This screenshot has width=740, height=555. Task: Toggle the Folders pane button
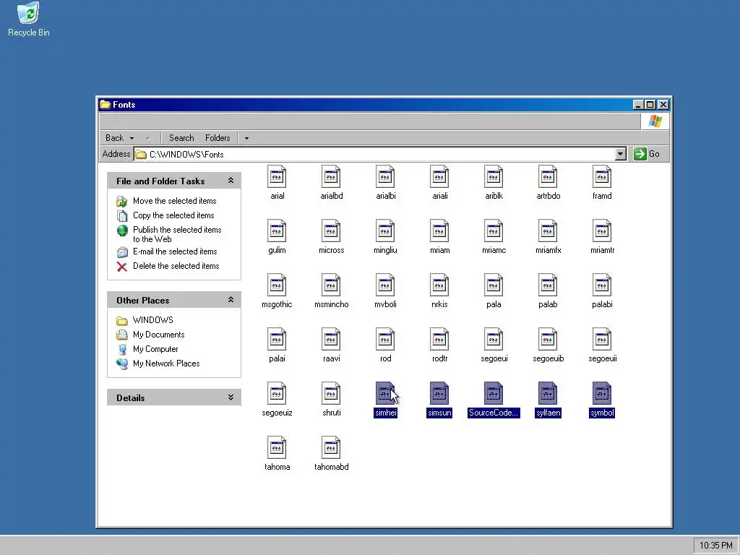pos(218,138)
